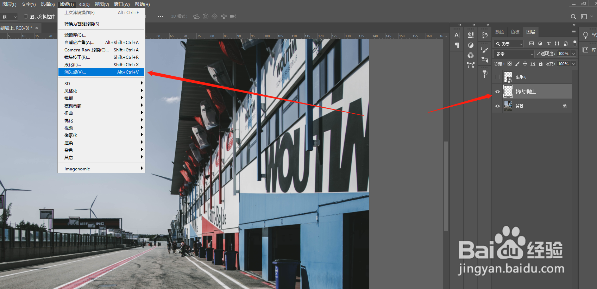Viewport: 597px width, 289px height.
Task: Lock image pixels brush icon
Action: 517,64
